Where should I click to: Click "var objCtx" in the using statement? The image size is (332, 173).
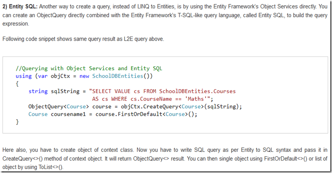tap(54, 76)
